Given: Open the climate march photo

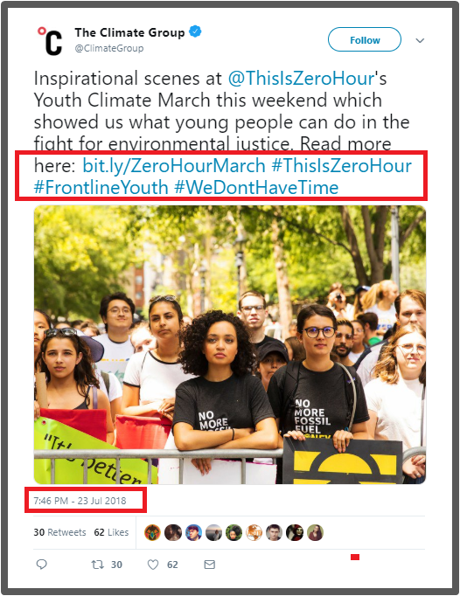Looking at the screenshot, I should pos(230,344).
